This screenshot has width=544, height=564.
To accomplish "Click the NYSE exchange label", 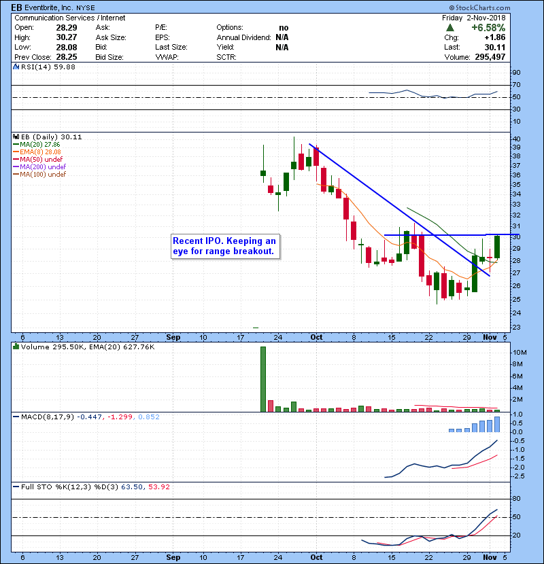I will pyautogui.click(x=86, y=8).
